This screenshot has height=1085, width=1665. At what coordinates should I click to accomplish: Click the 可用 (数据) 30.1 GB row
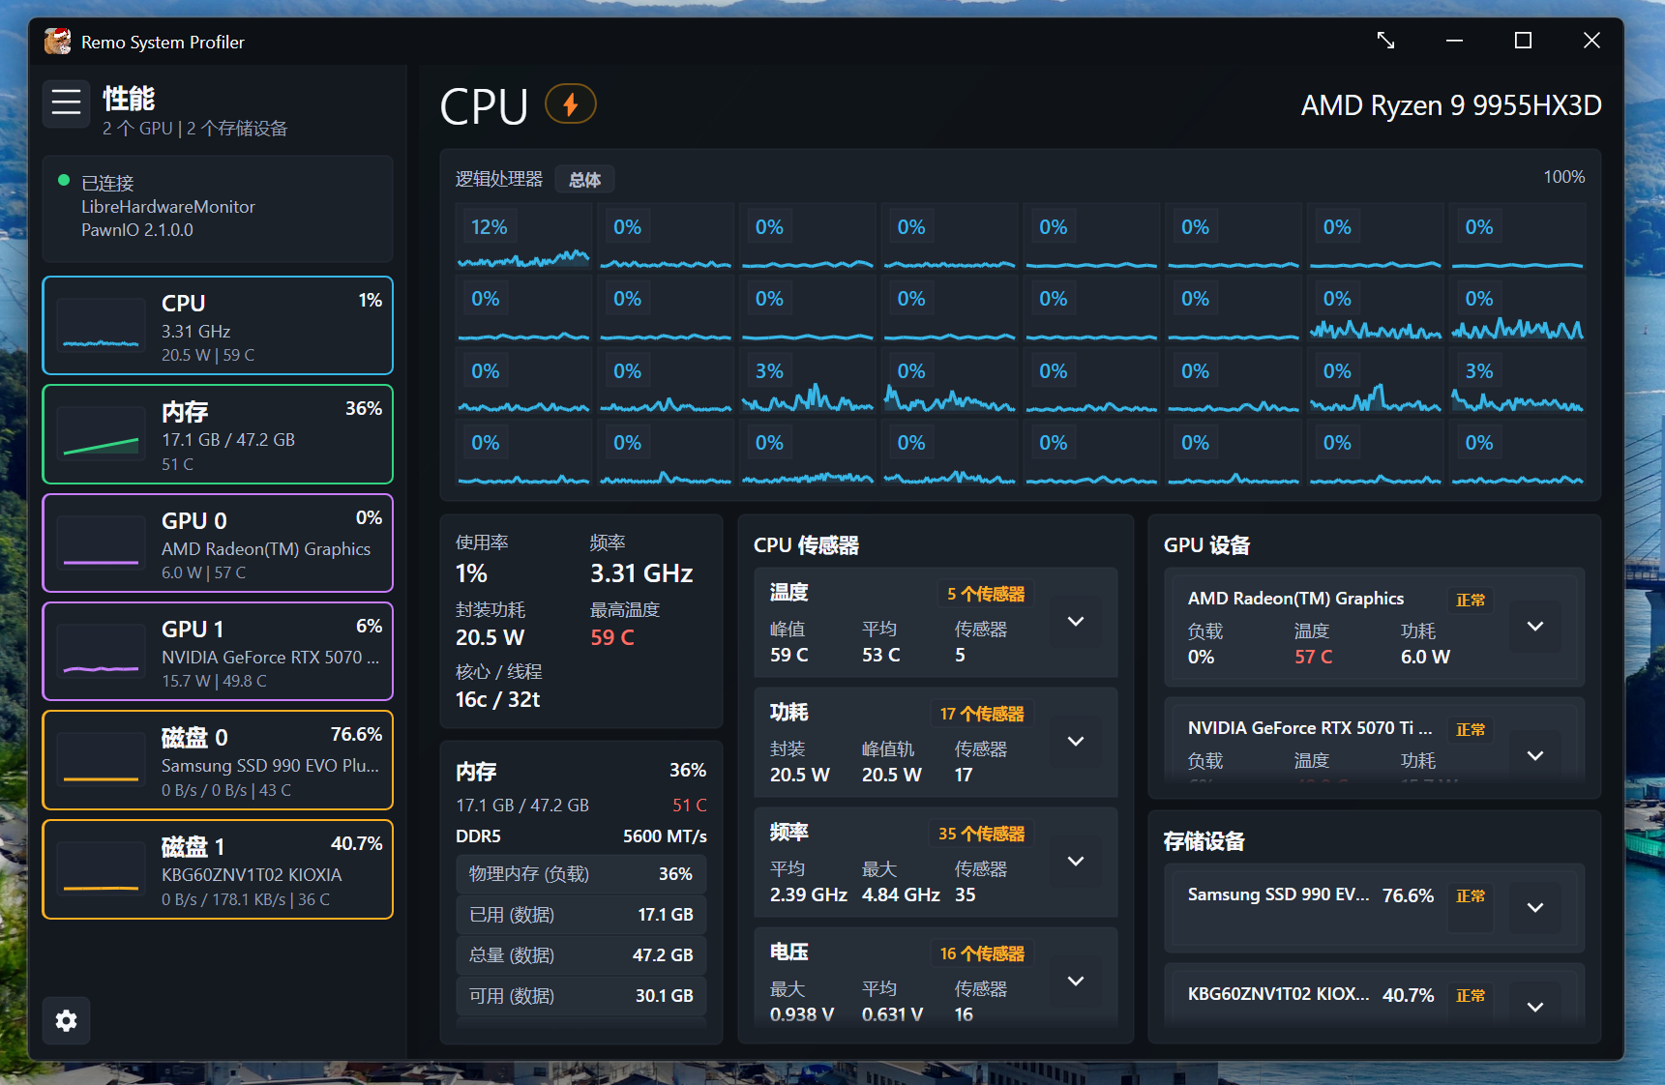(x=580, y=996)
